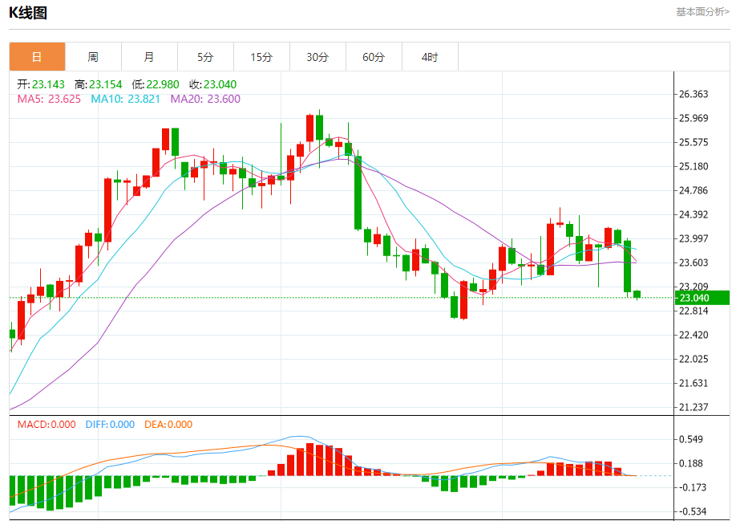Click the -0.534 MACD axis label
Image resolution: width=736 pixels, height=521 pixels.
point(691,511)
